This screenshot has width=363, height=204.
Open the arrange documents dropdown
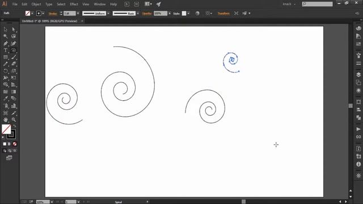[148, 4]
